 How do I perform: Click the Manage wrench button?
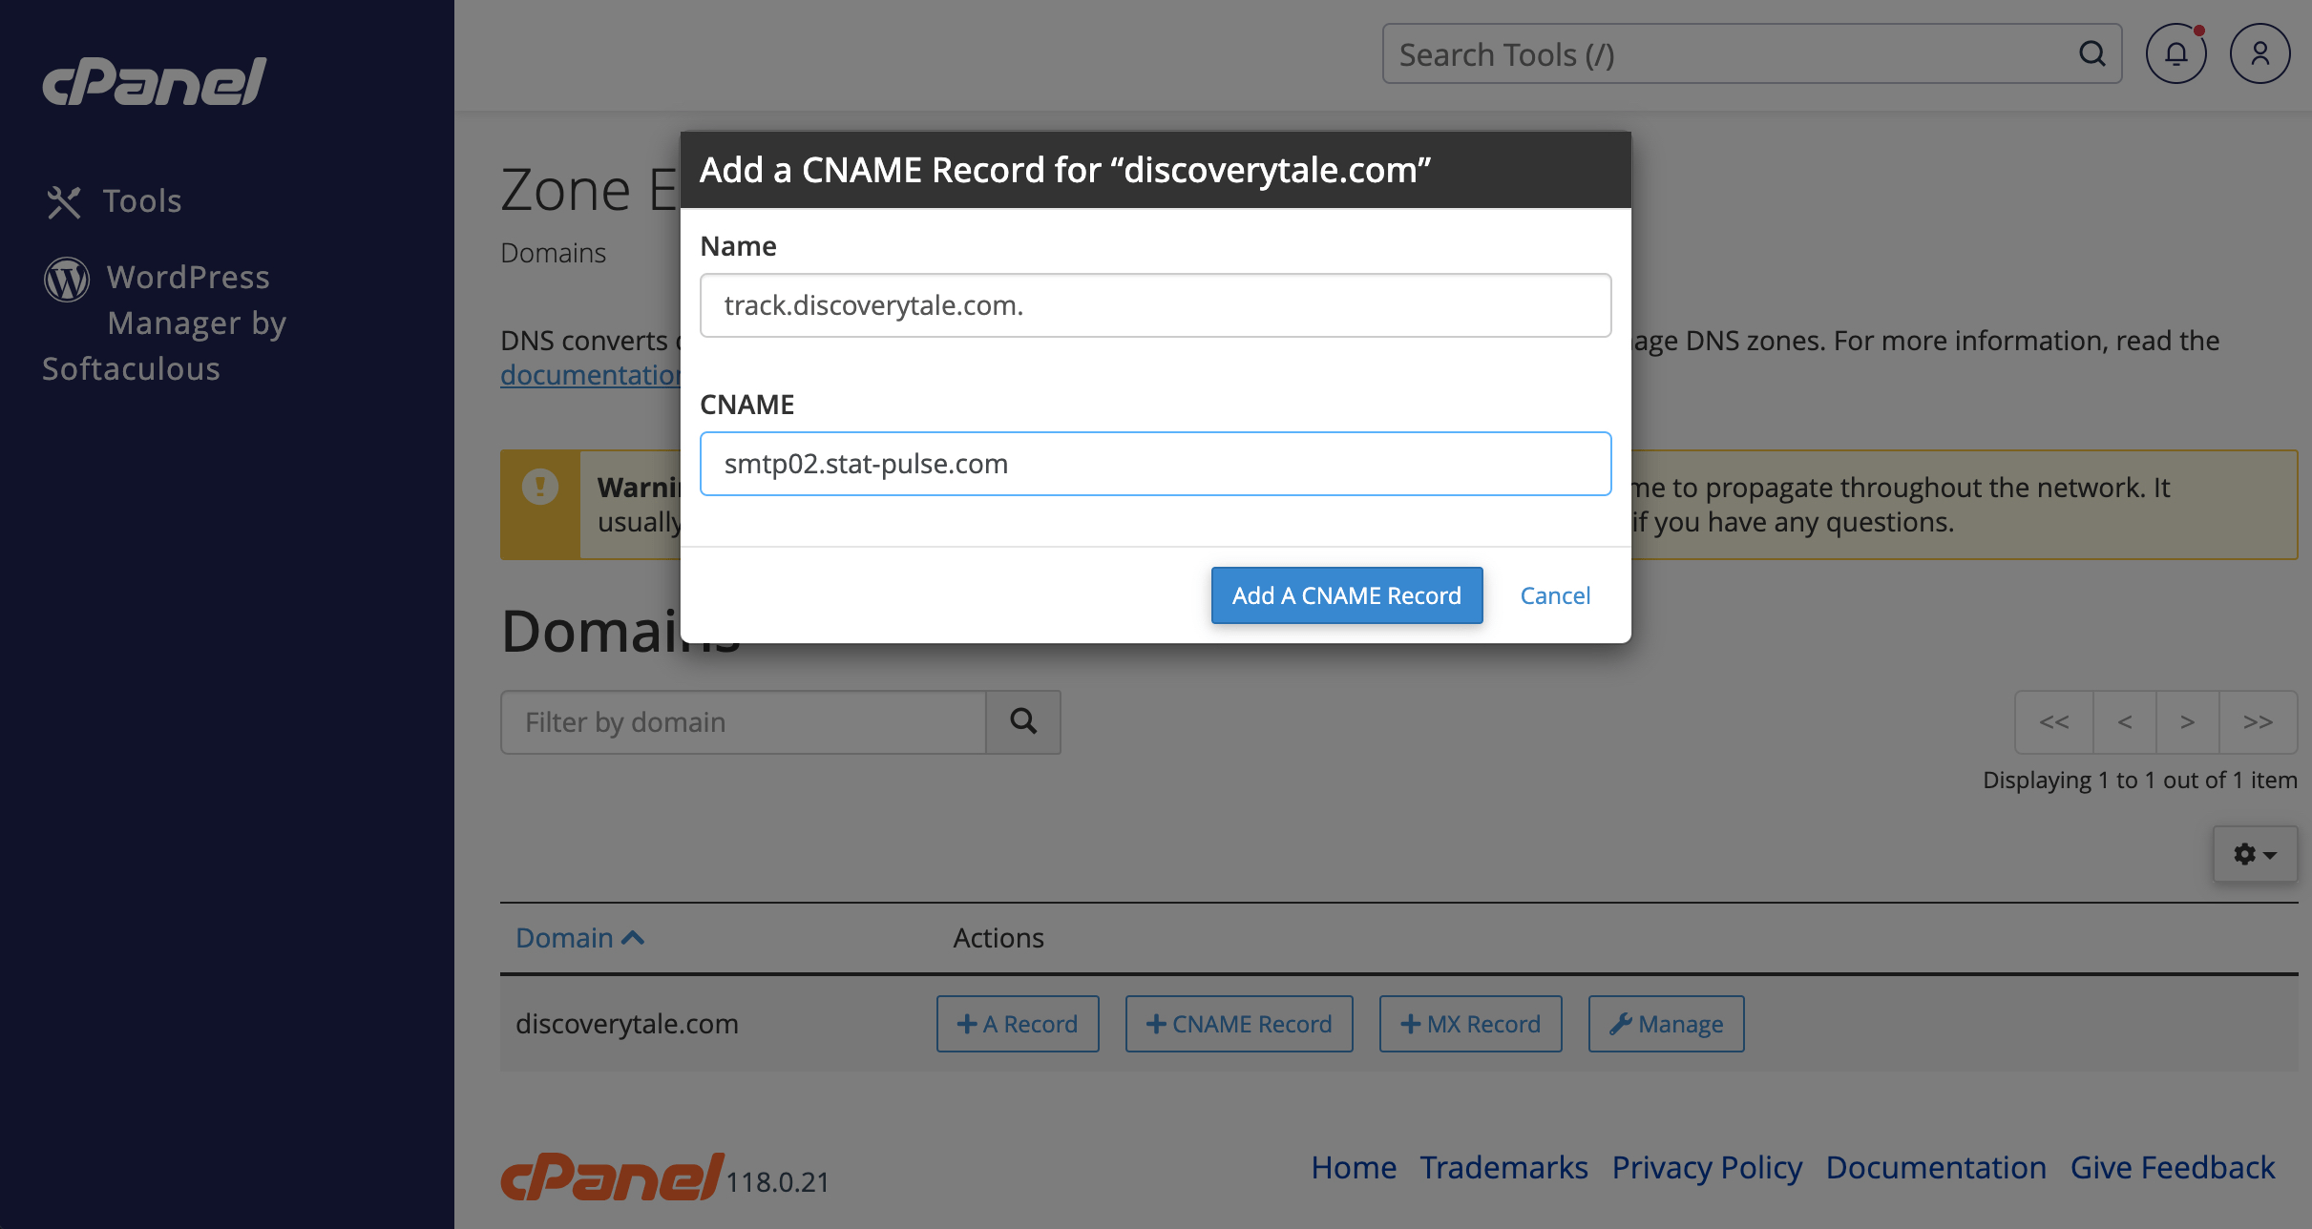pos(1666,1024)
